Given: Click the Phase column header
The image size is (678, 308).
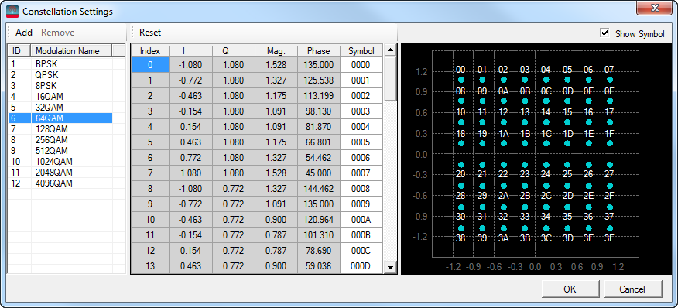Looking at the screenshot, I should coord(319,51).
